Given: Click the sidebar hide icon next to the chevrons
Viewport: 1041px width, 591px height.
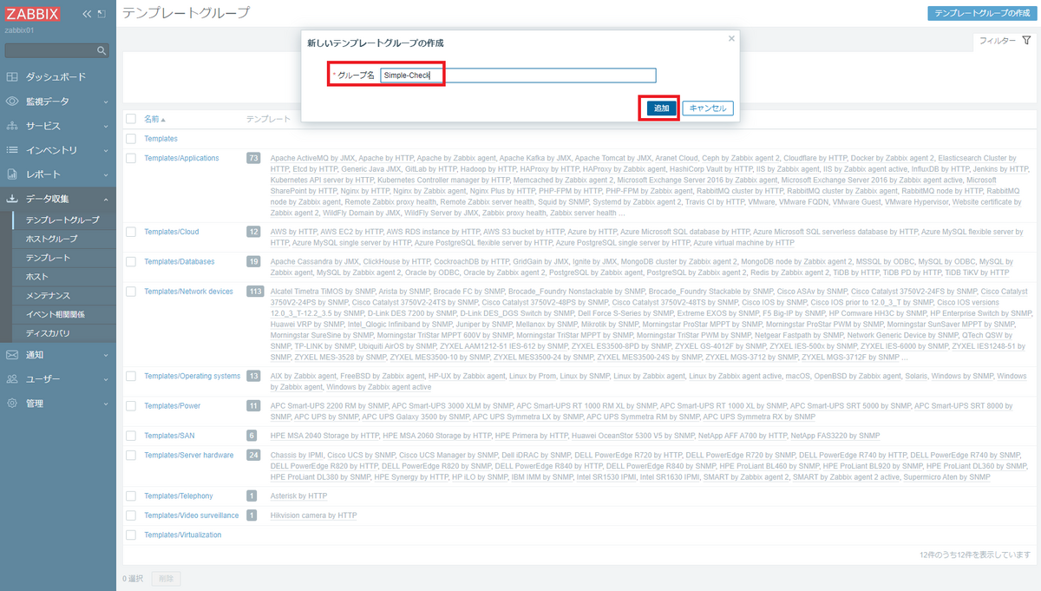Looking at the screenshot, I should [101, 14].
